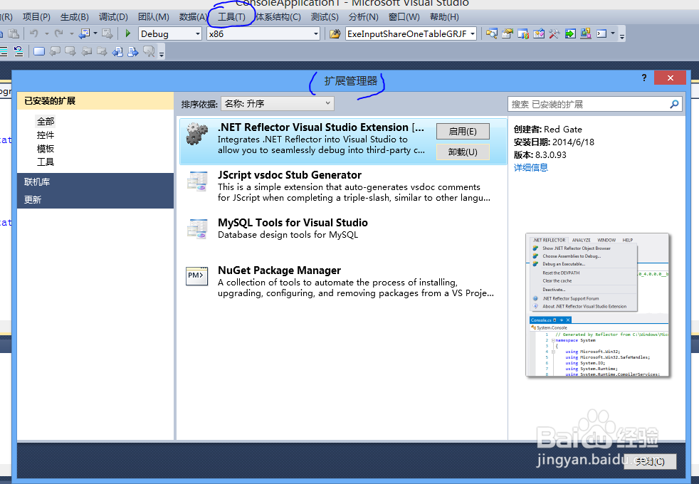Open the 体系结构(C) menu
699x484 pixels.
[x=278, y=17]
